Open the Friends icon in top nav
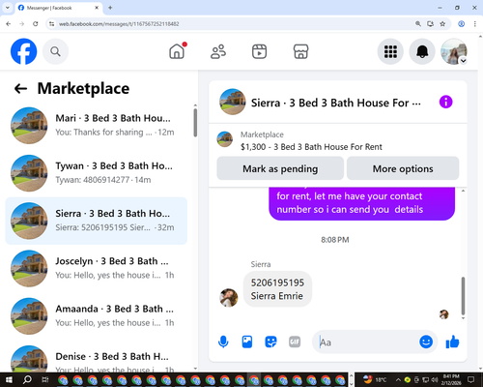 [218, 51]
